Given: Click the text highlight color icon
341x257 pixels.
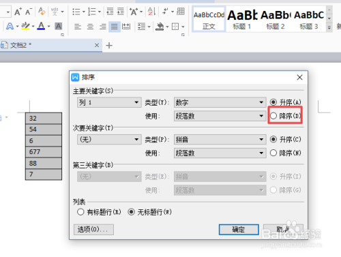Looking at the screenshot, I should (25, 26).
